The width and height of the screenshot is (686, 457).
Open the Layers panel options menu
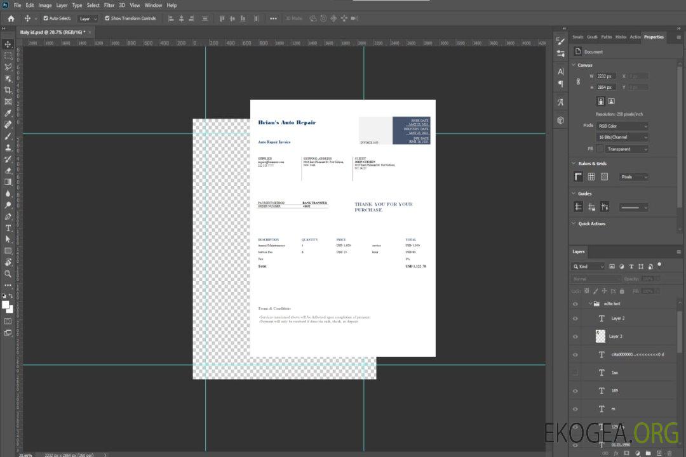(x=678, y=252)
